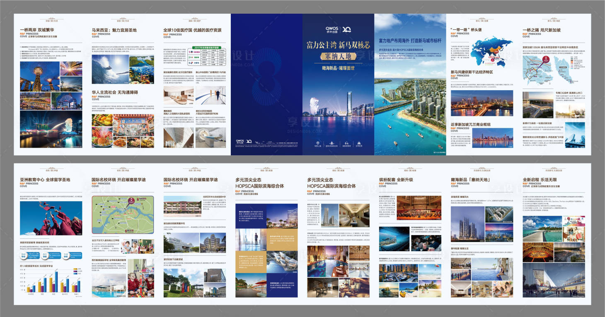
Task: Click heading 一桥两岸 双城繁华
Action: [37, 30]
